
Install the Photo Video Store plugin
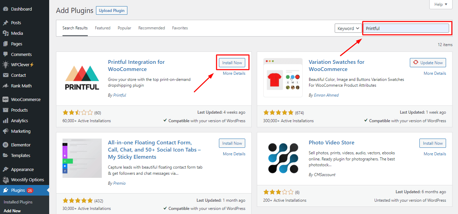tap(433, 143)
